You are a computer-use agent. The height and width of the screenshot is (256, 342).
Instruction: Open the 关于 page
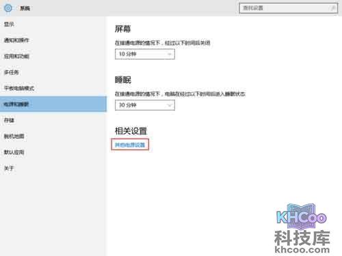[9, 168]
